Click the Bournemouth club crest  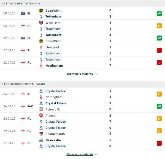point(41,134)
